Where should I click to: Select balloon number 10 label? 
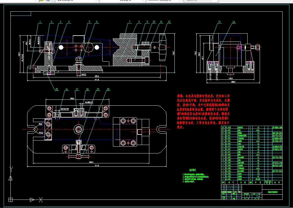(x=154, y=22)
